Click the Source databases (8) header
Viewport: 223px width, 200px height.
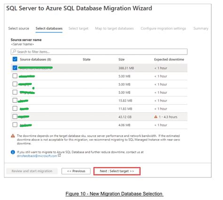[x=35, y=60]
